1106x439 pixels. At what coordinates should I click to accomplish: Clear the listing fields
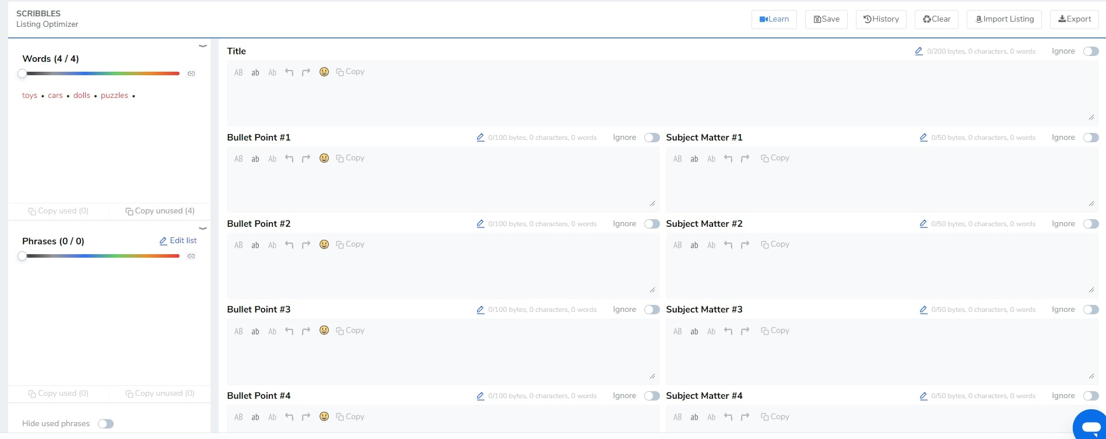[x=936, y=19]
